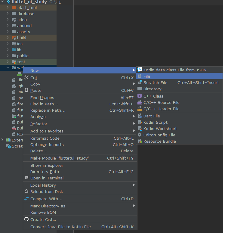Choose Reformat Code
Viewport: 234px width, 233px height.
80,138
